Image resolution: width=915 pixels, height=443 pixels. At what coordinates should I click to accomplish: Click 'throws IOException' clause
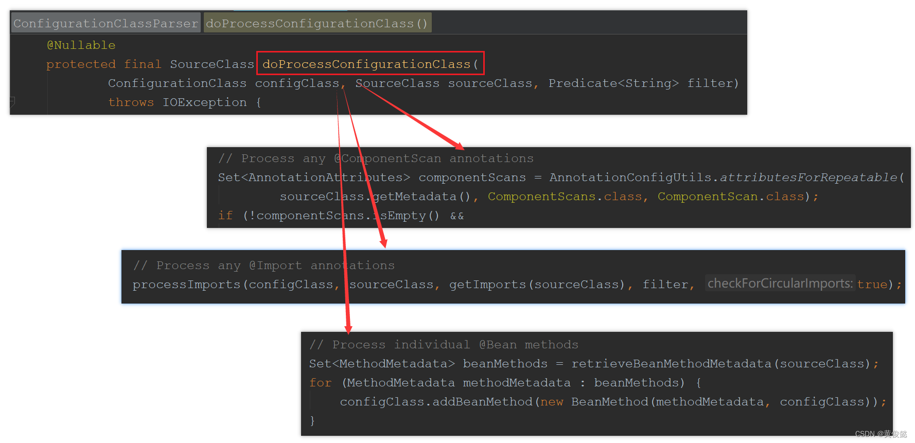click(x=178, y=102)
